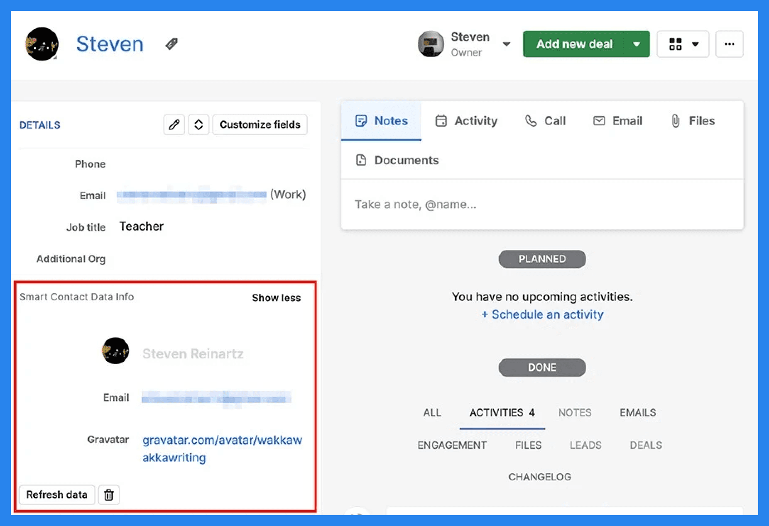Open the Documents tab
This screenshot has width=769, height=526.
397,160
